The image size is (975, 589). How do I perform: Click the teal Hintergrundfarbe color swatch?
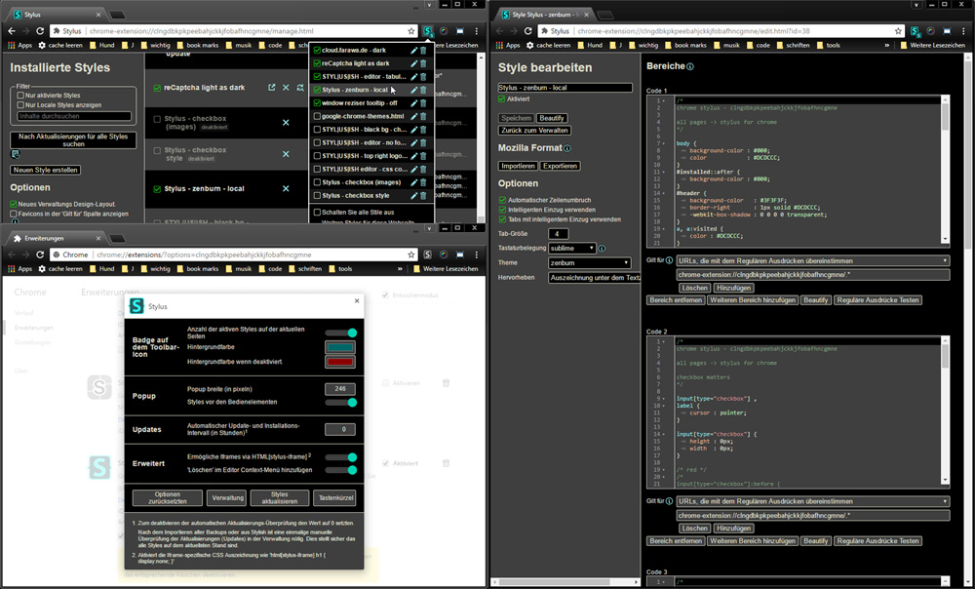(x=340, y=347)
